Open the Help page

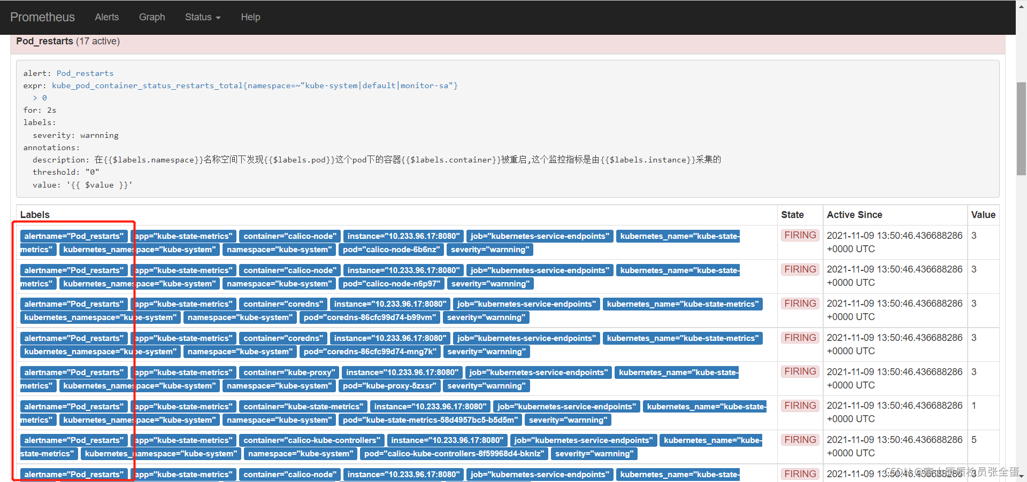click(250, 17)
